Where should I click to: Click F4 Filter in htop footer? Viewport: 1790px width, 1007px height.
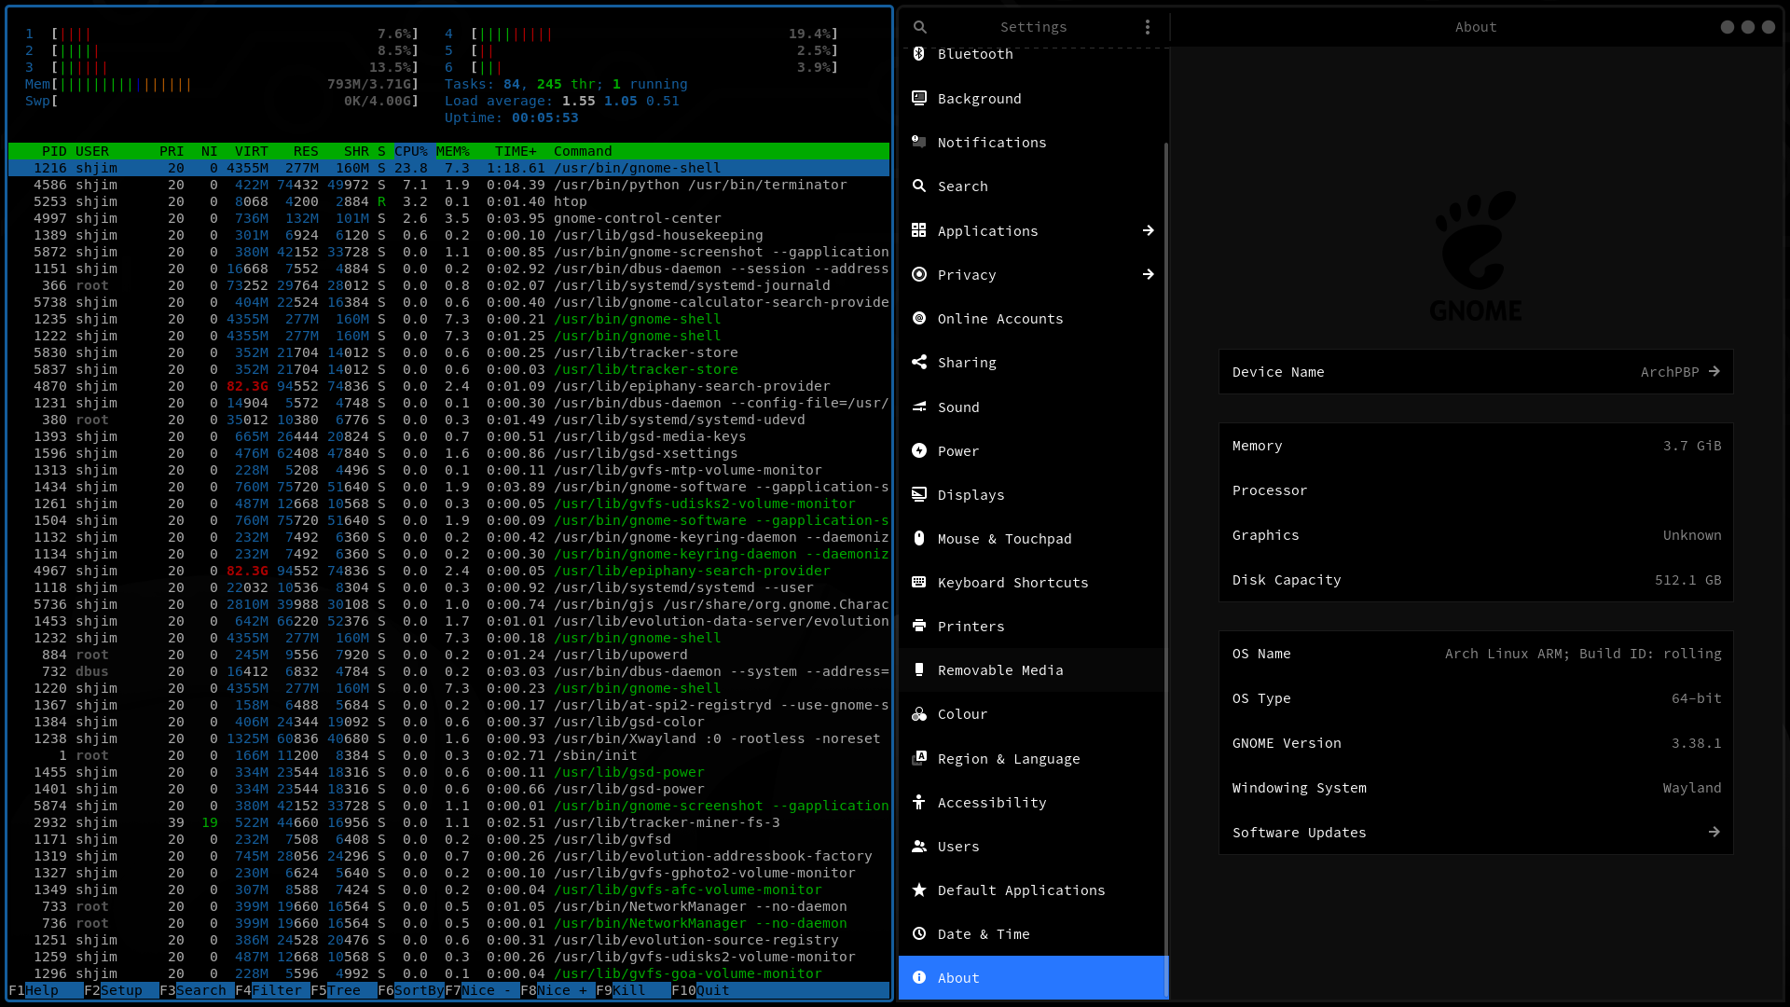(x=272, y=990)
